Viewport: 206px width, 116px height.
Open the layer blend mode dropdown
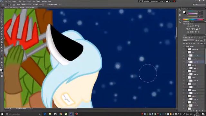188,40
